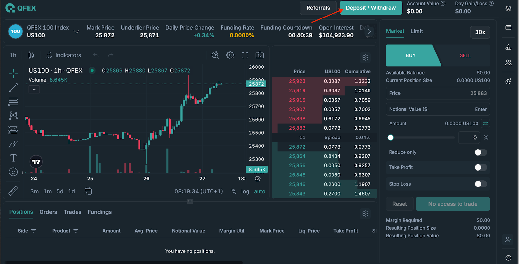This screenshot has width=519, height=264.
Task: Swap amount unit with arrows icon
Action: [485, 123]
